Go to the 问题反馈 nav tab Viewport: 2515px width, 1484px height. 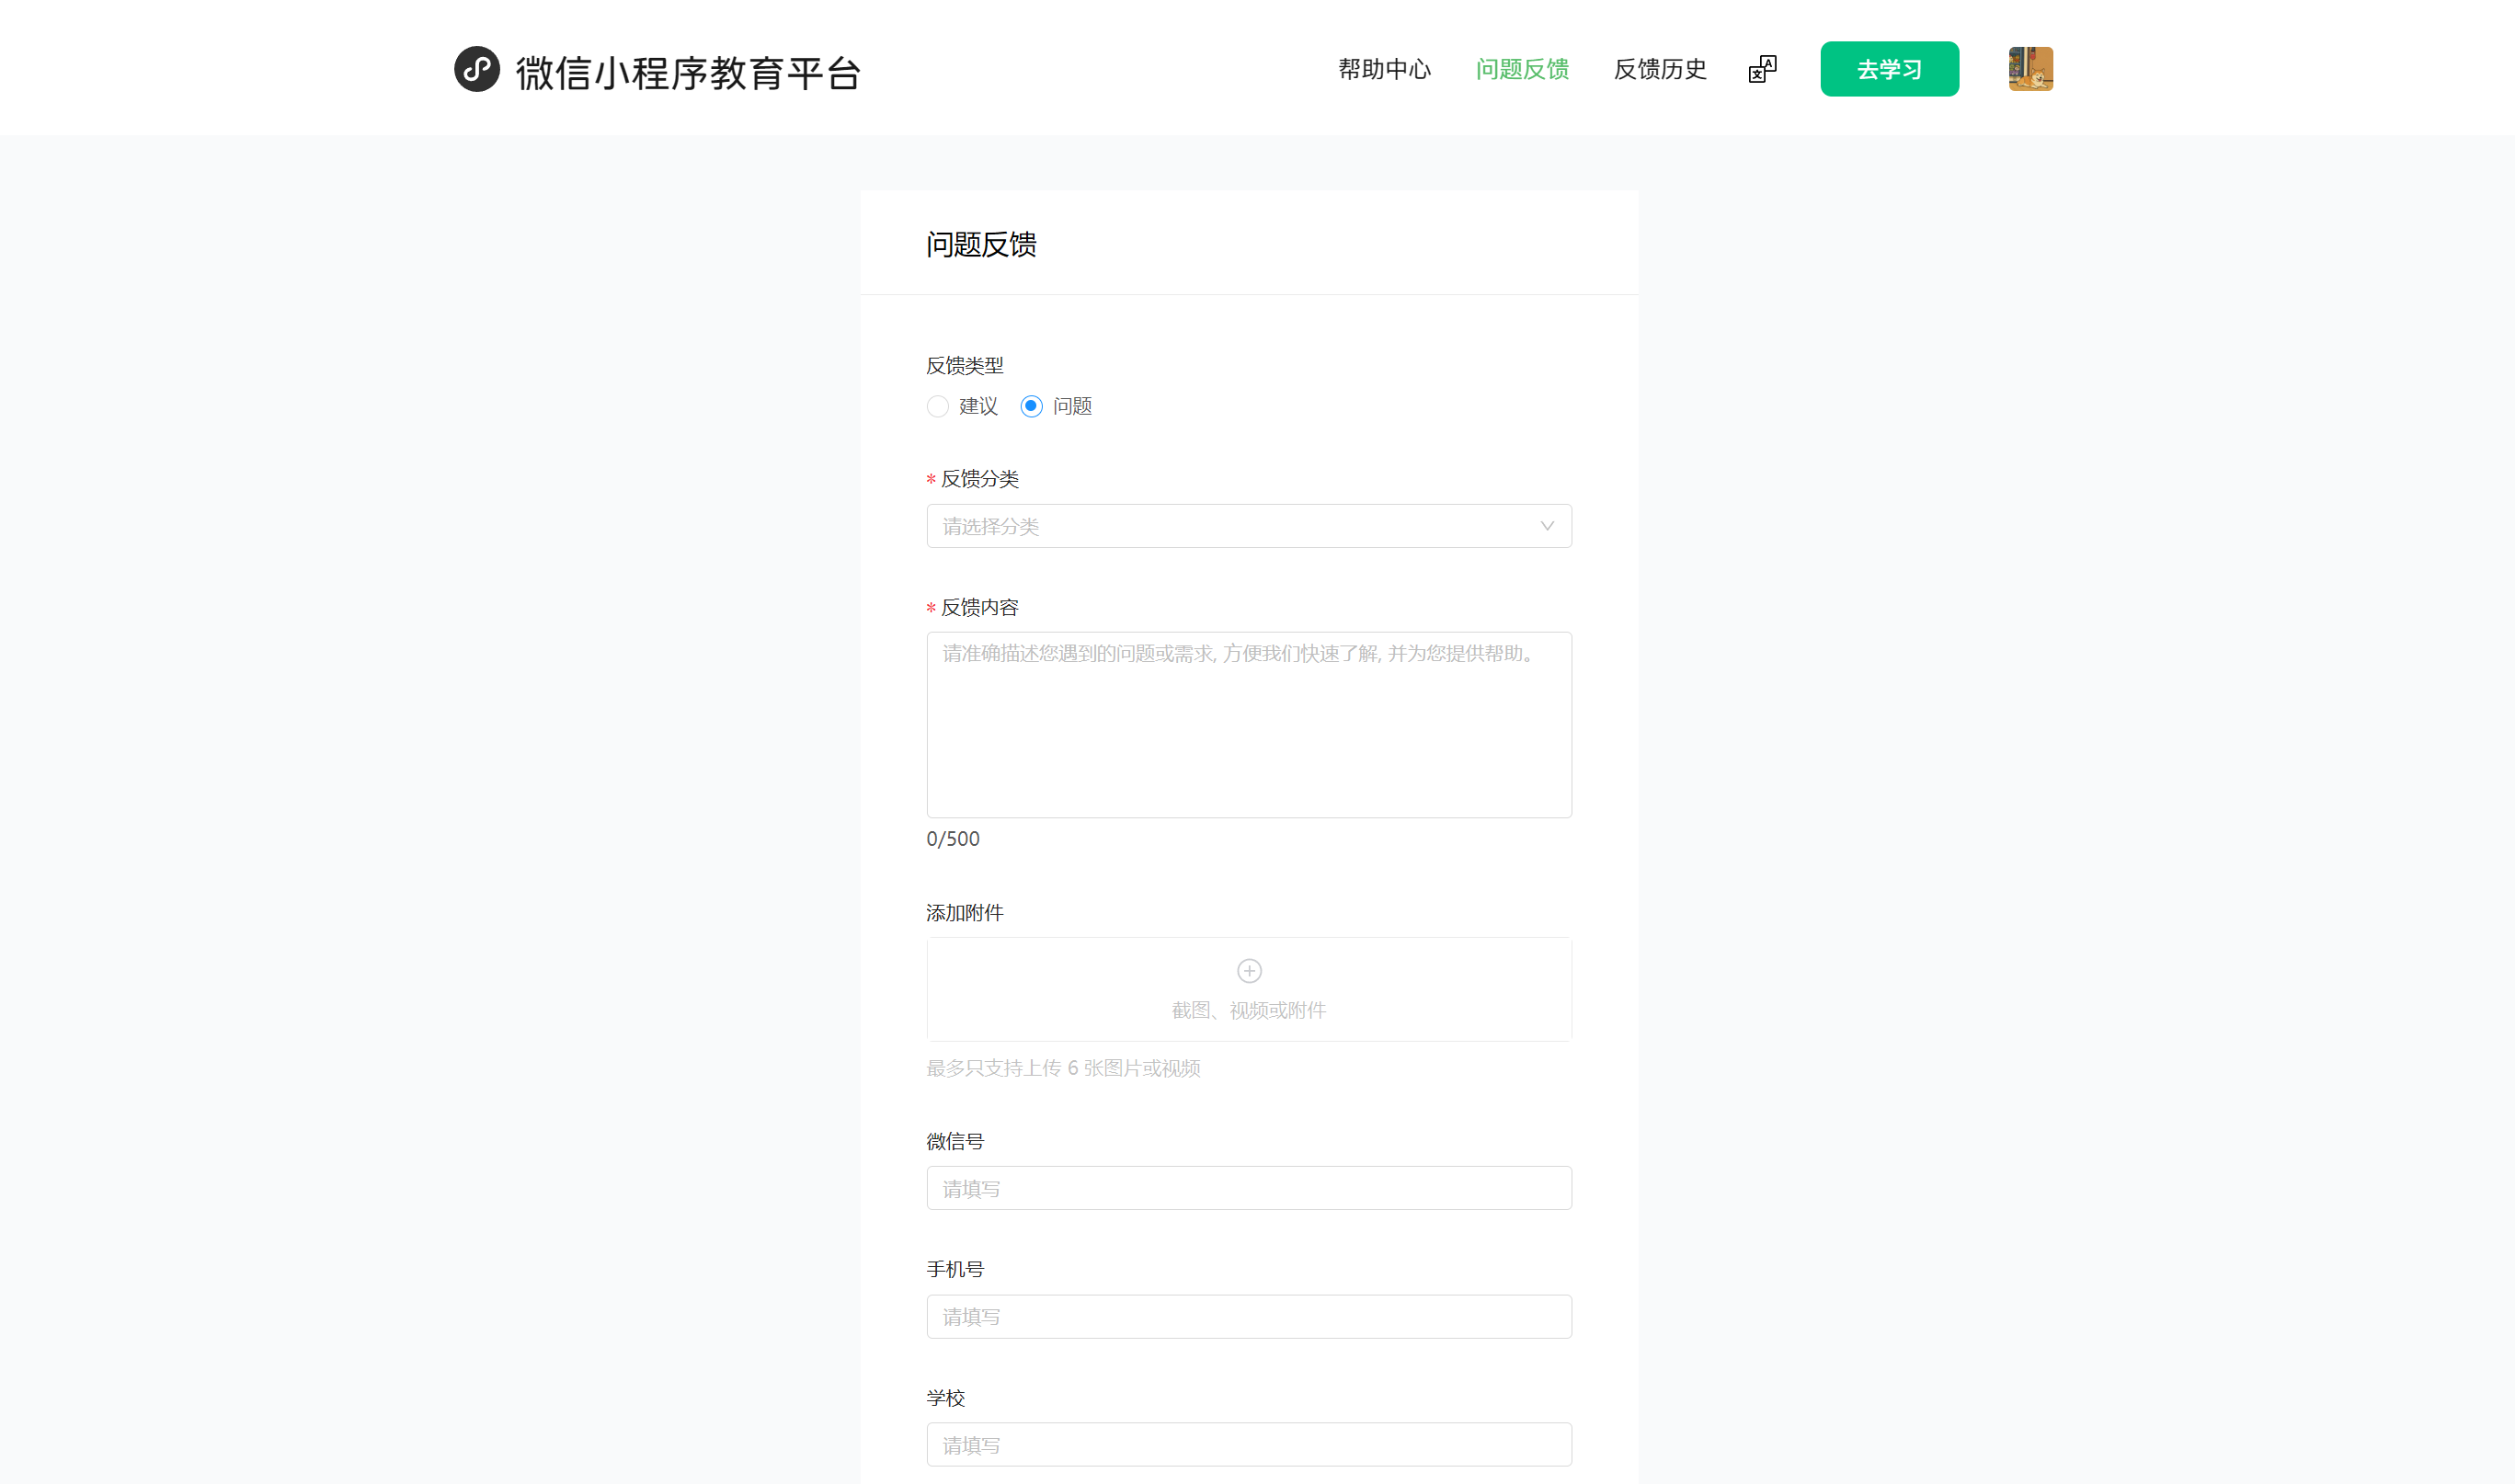click(x=1521, y=69)
